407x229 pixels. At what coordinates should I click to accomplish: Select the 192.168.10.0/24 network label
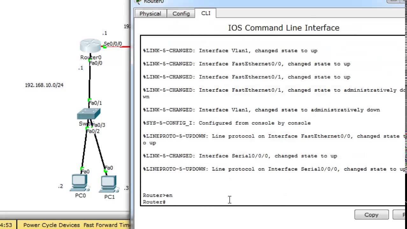[44, 85]
